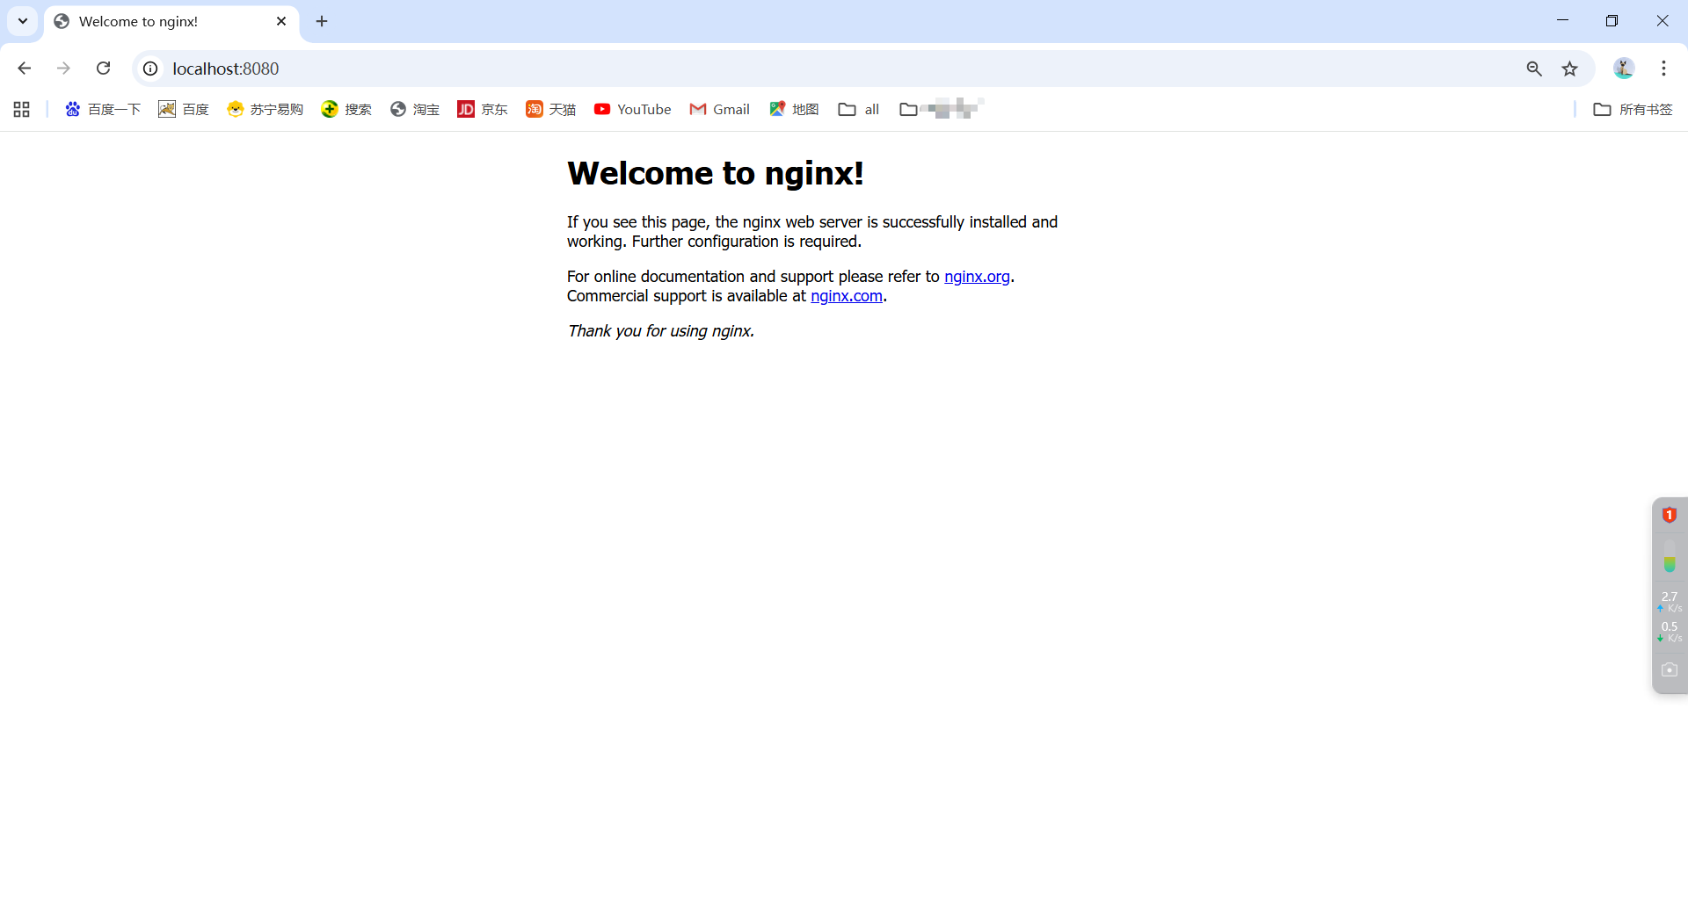Open the profile avatar menu
The image size is (1688, 904).
[x=1624, y=69]
